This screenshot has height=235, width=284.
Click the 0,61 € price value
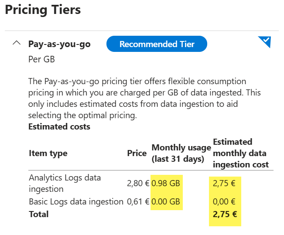click(138, 201)
